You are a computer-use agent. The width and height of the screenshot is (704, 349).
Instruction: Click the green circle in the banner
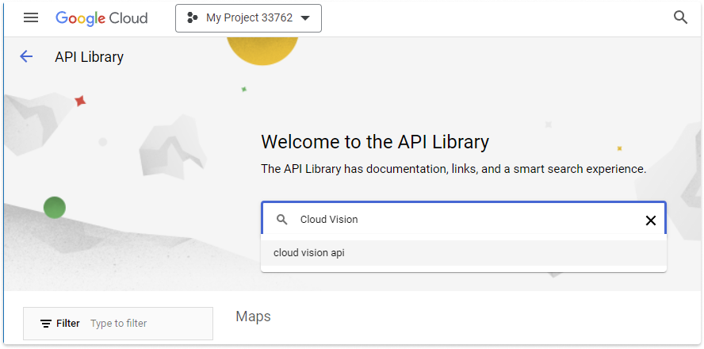(x=54, y=208)
